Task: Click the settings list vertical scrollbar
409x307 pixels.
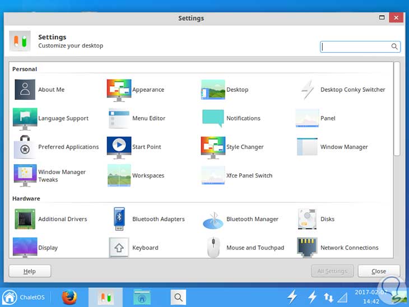Action: 397,109
